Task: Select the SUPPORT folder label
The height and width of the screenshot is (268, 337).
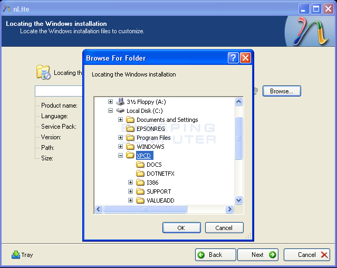Action: pyautogui.click(x=159, y=192)
